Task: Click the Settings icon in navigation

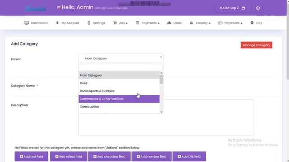Action: 89,23
